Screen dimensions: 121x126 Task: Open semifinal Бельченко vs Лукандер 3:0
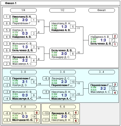click(63, 54)
